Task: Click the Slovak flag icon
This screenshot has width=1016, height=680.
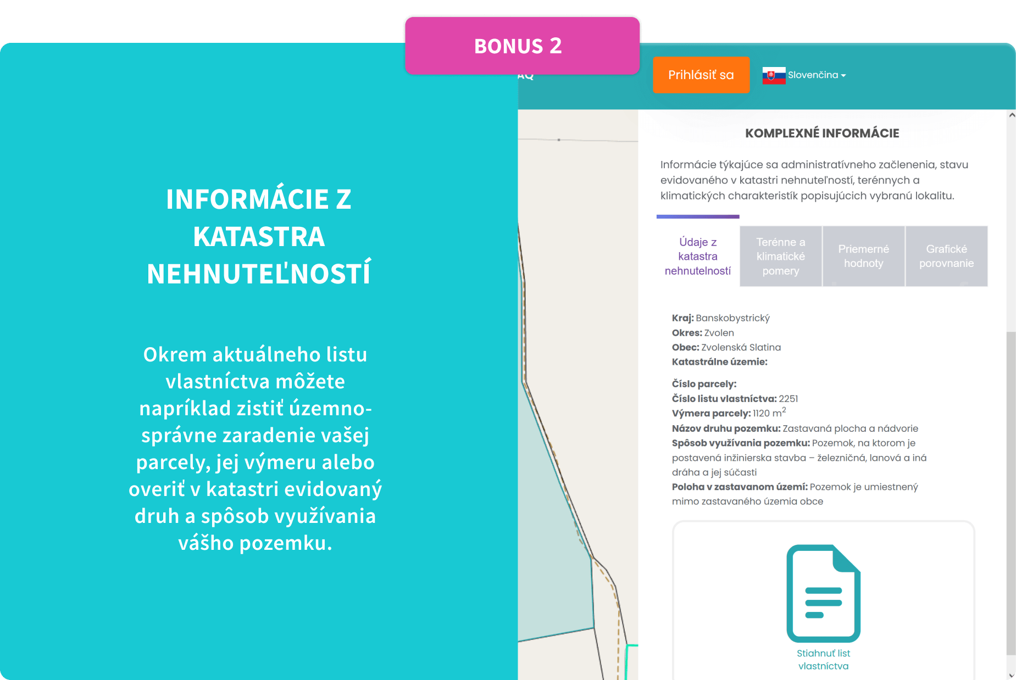Action: click(773, 75)
